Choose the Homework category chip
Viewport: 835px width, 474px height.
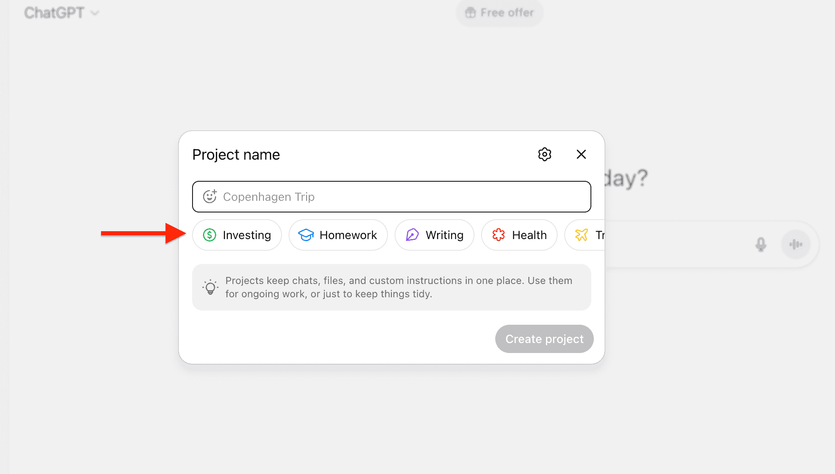click(338, 235)
